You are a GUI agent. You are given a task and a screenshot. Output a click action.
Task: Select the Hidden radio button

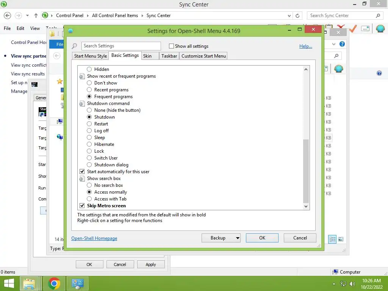(89, 69)
